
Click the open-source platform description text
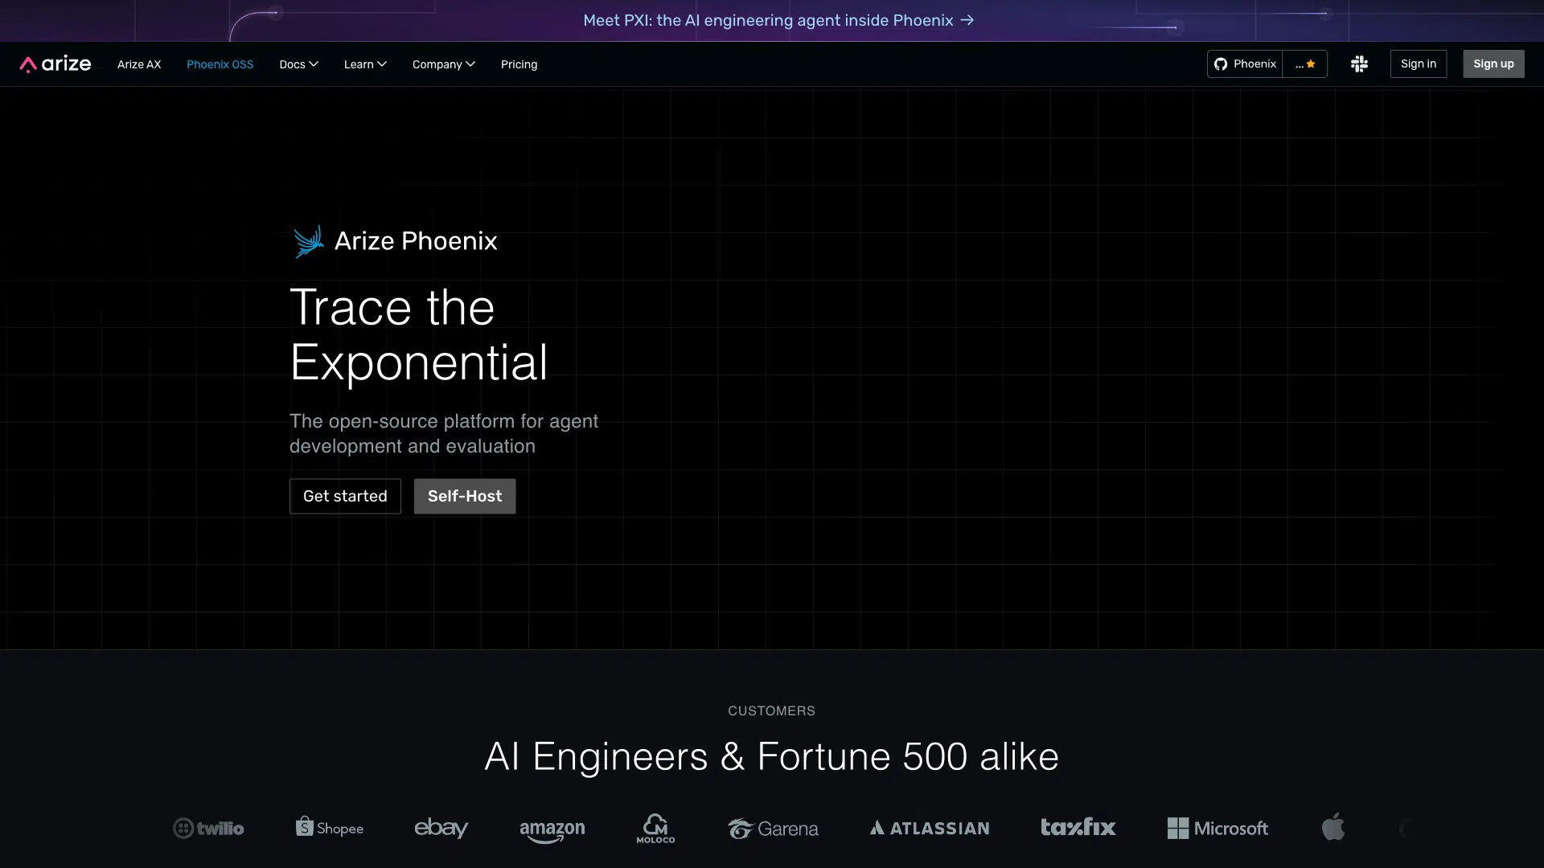click(444, 434)
